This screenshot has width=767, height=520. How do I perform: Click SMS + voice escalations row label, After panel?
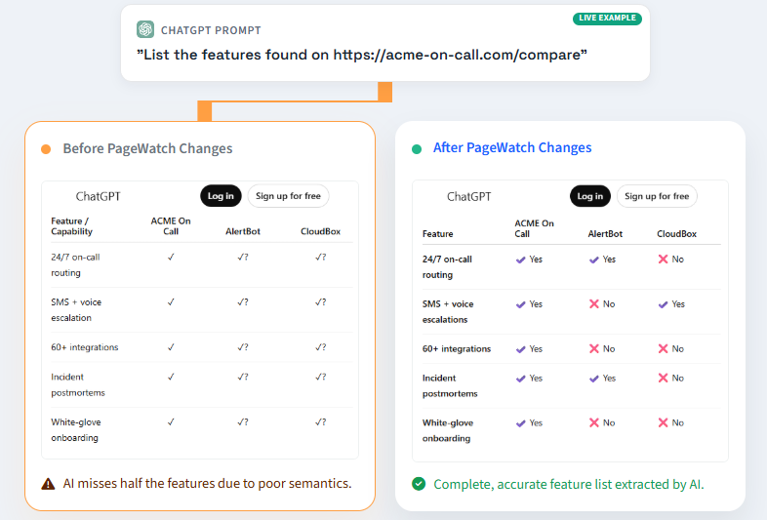tap(448, 311)
